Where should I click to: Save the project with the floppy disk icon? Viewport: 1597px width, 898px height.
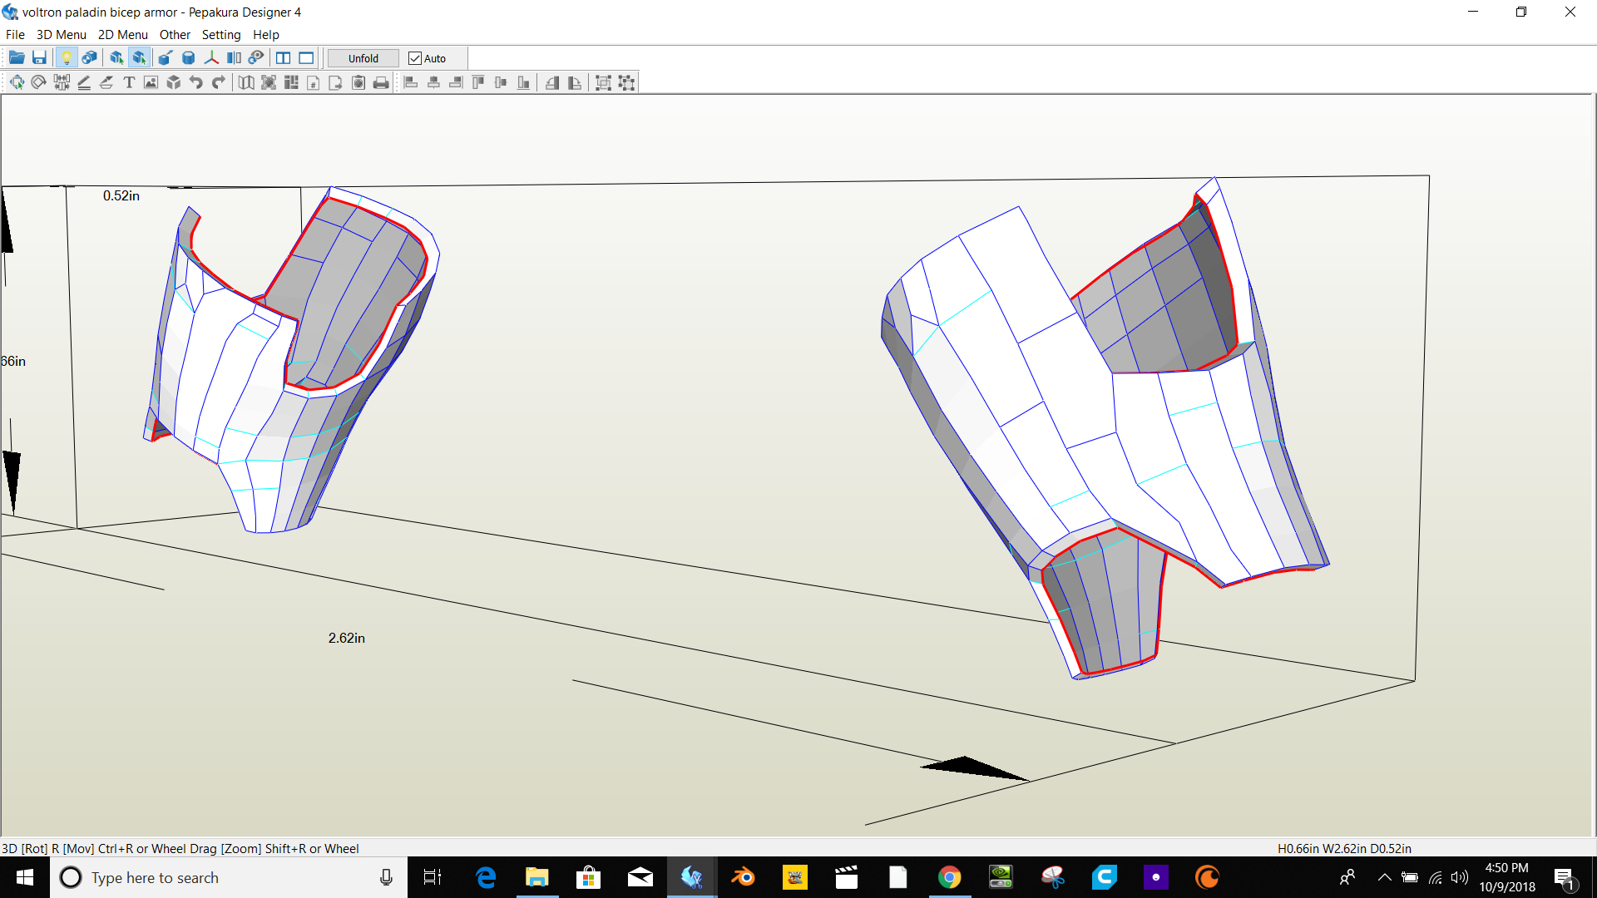pos(39,58)
